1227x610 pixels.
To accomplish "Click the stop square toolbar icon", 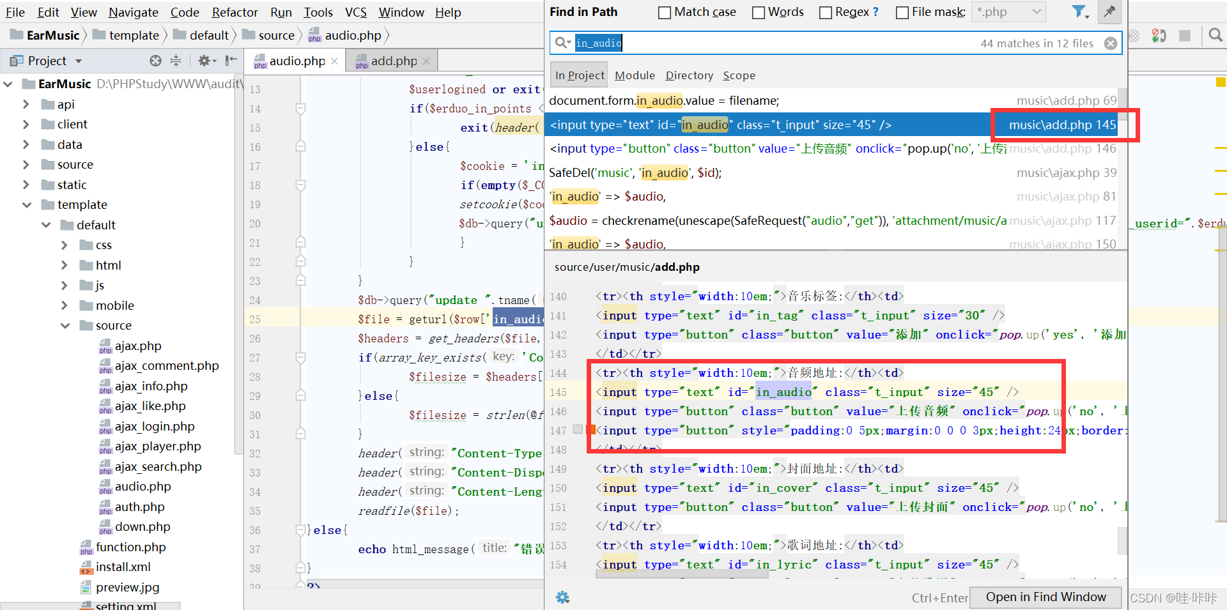I will click(1185, 36).
